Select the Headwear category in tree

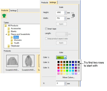click(x=15, y=46)
